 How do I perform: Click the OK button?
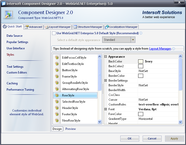[x=130, y=138]
